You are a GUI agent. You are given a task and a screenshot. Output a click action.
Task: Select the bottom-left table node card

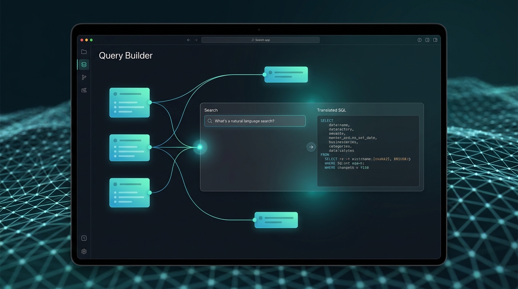click(129, 193)
